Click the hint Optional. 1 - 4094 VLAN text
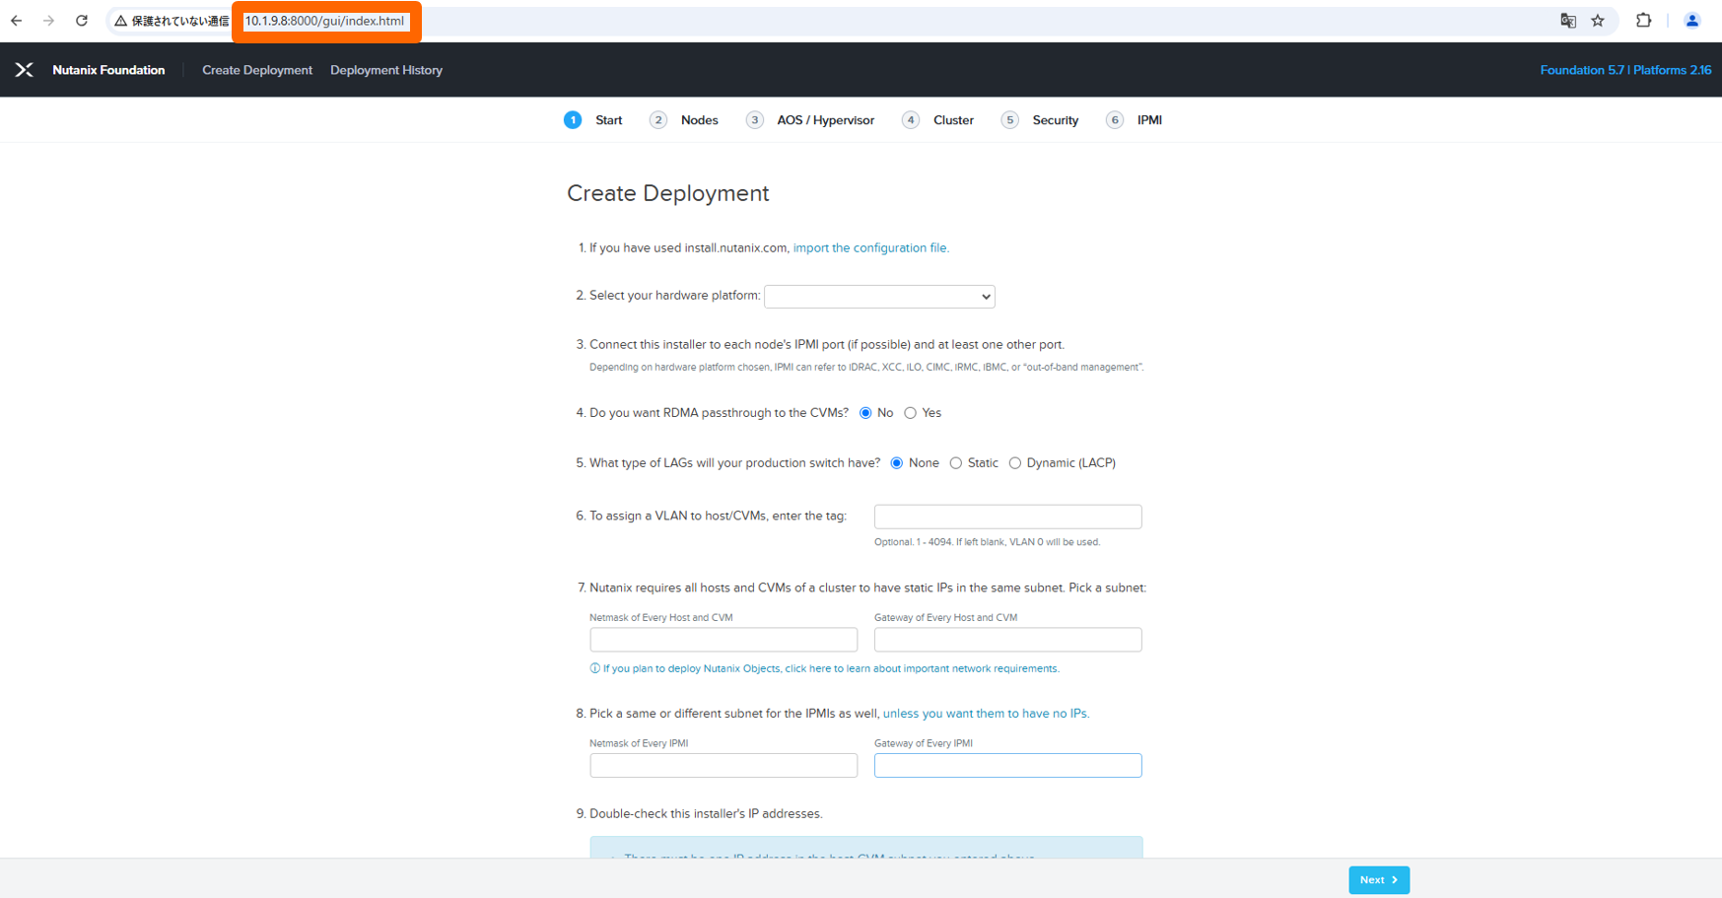 (x=987, y=542)
